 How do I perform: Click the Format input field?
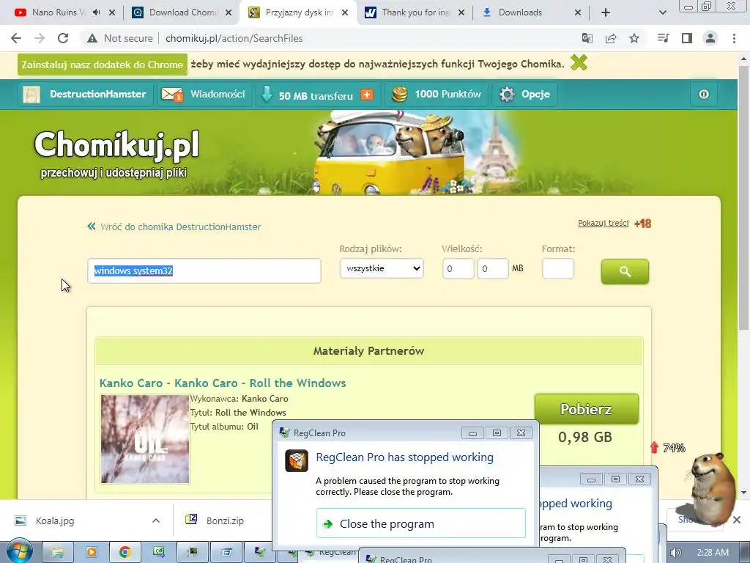[x=557, y=268]
